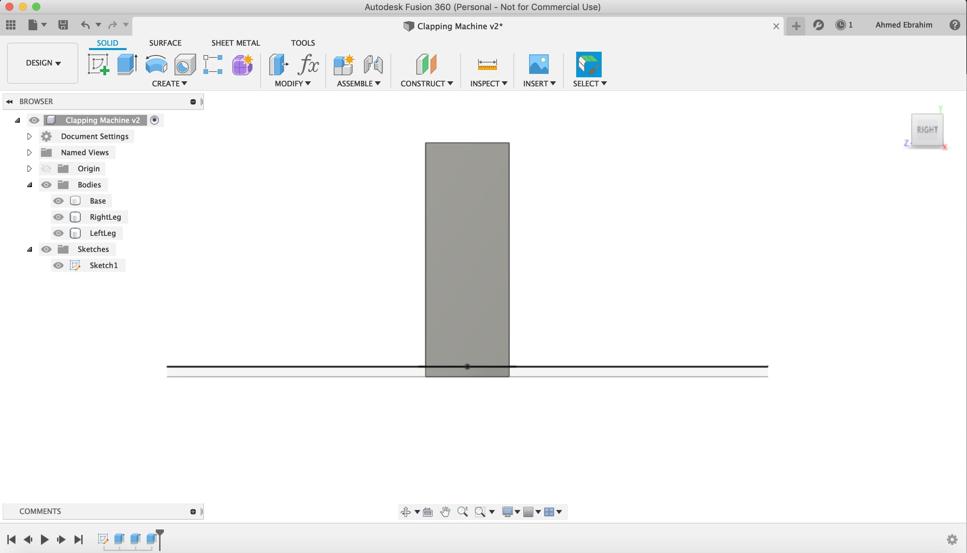Open the Insert menu icon
Screen dimensions: 967x553
tap(539, 65)
